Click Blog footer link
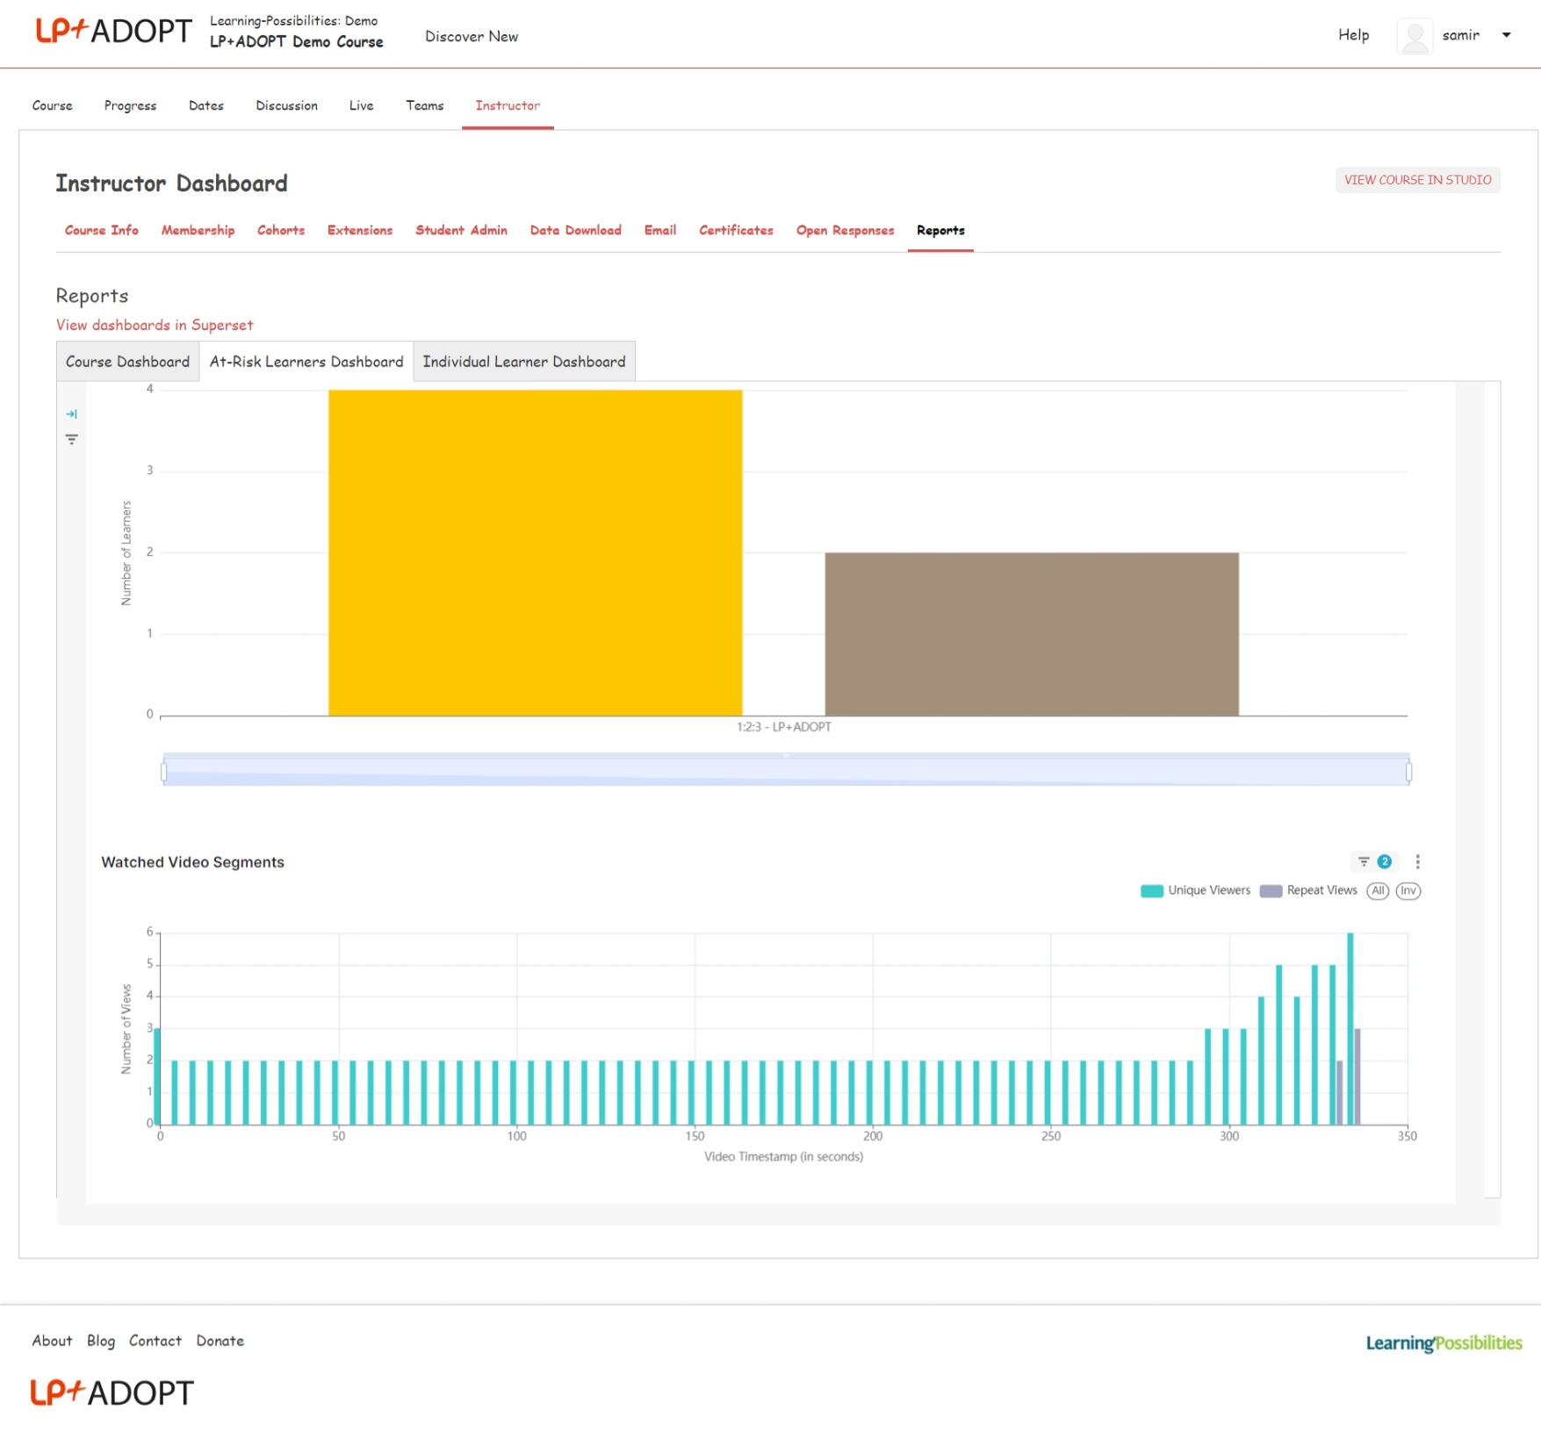Image resolution: width=1541 pixels, height=1454 pixels. pos(101,1340)
